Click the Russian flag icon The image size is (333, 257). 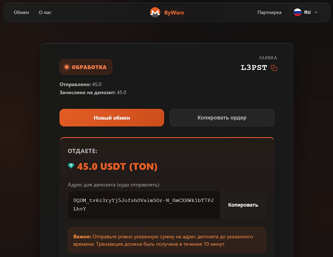pos(297,12)
